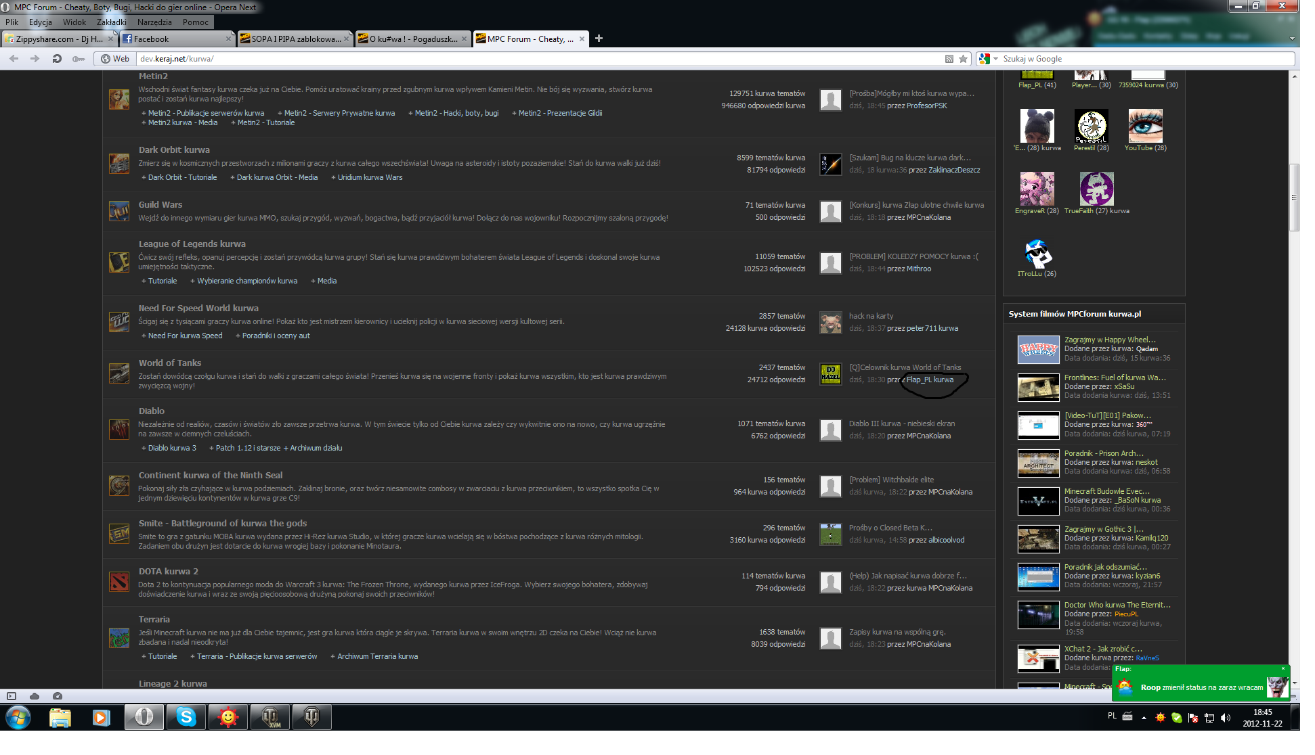Switch to the Zippyshare.com tab
The image size is (1315, 755).
(x=60, y=39)
